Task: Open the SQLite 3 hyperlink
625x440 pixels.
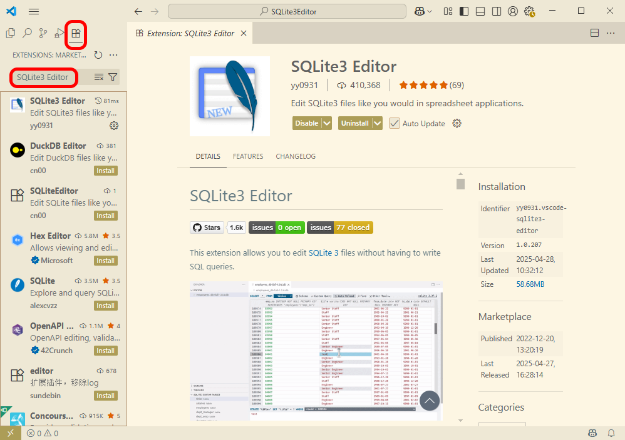Action: click(x=323, y=252)
